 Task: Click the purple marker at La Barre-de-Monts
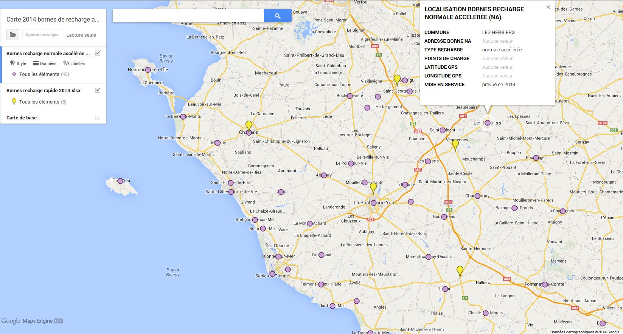tap(183, 117)
